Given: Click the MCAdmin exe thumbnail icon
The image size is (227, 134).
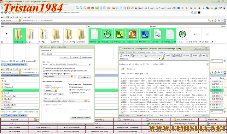Looking at the screenshot, I should pyautogui.click(x=145, y=34).
